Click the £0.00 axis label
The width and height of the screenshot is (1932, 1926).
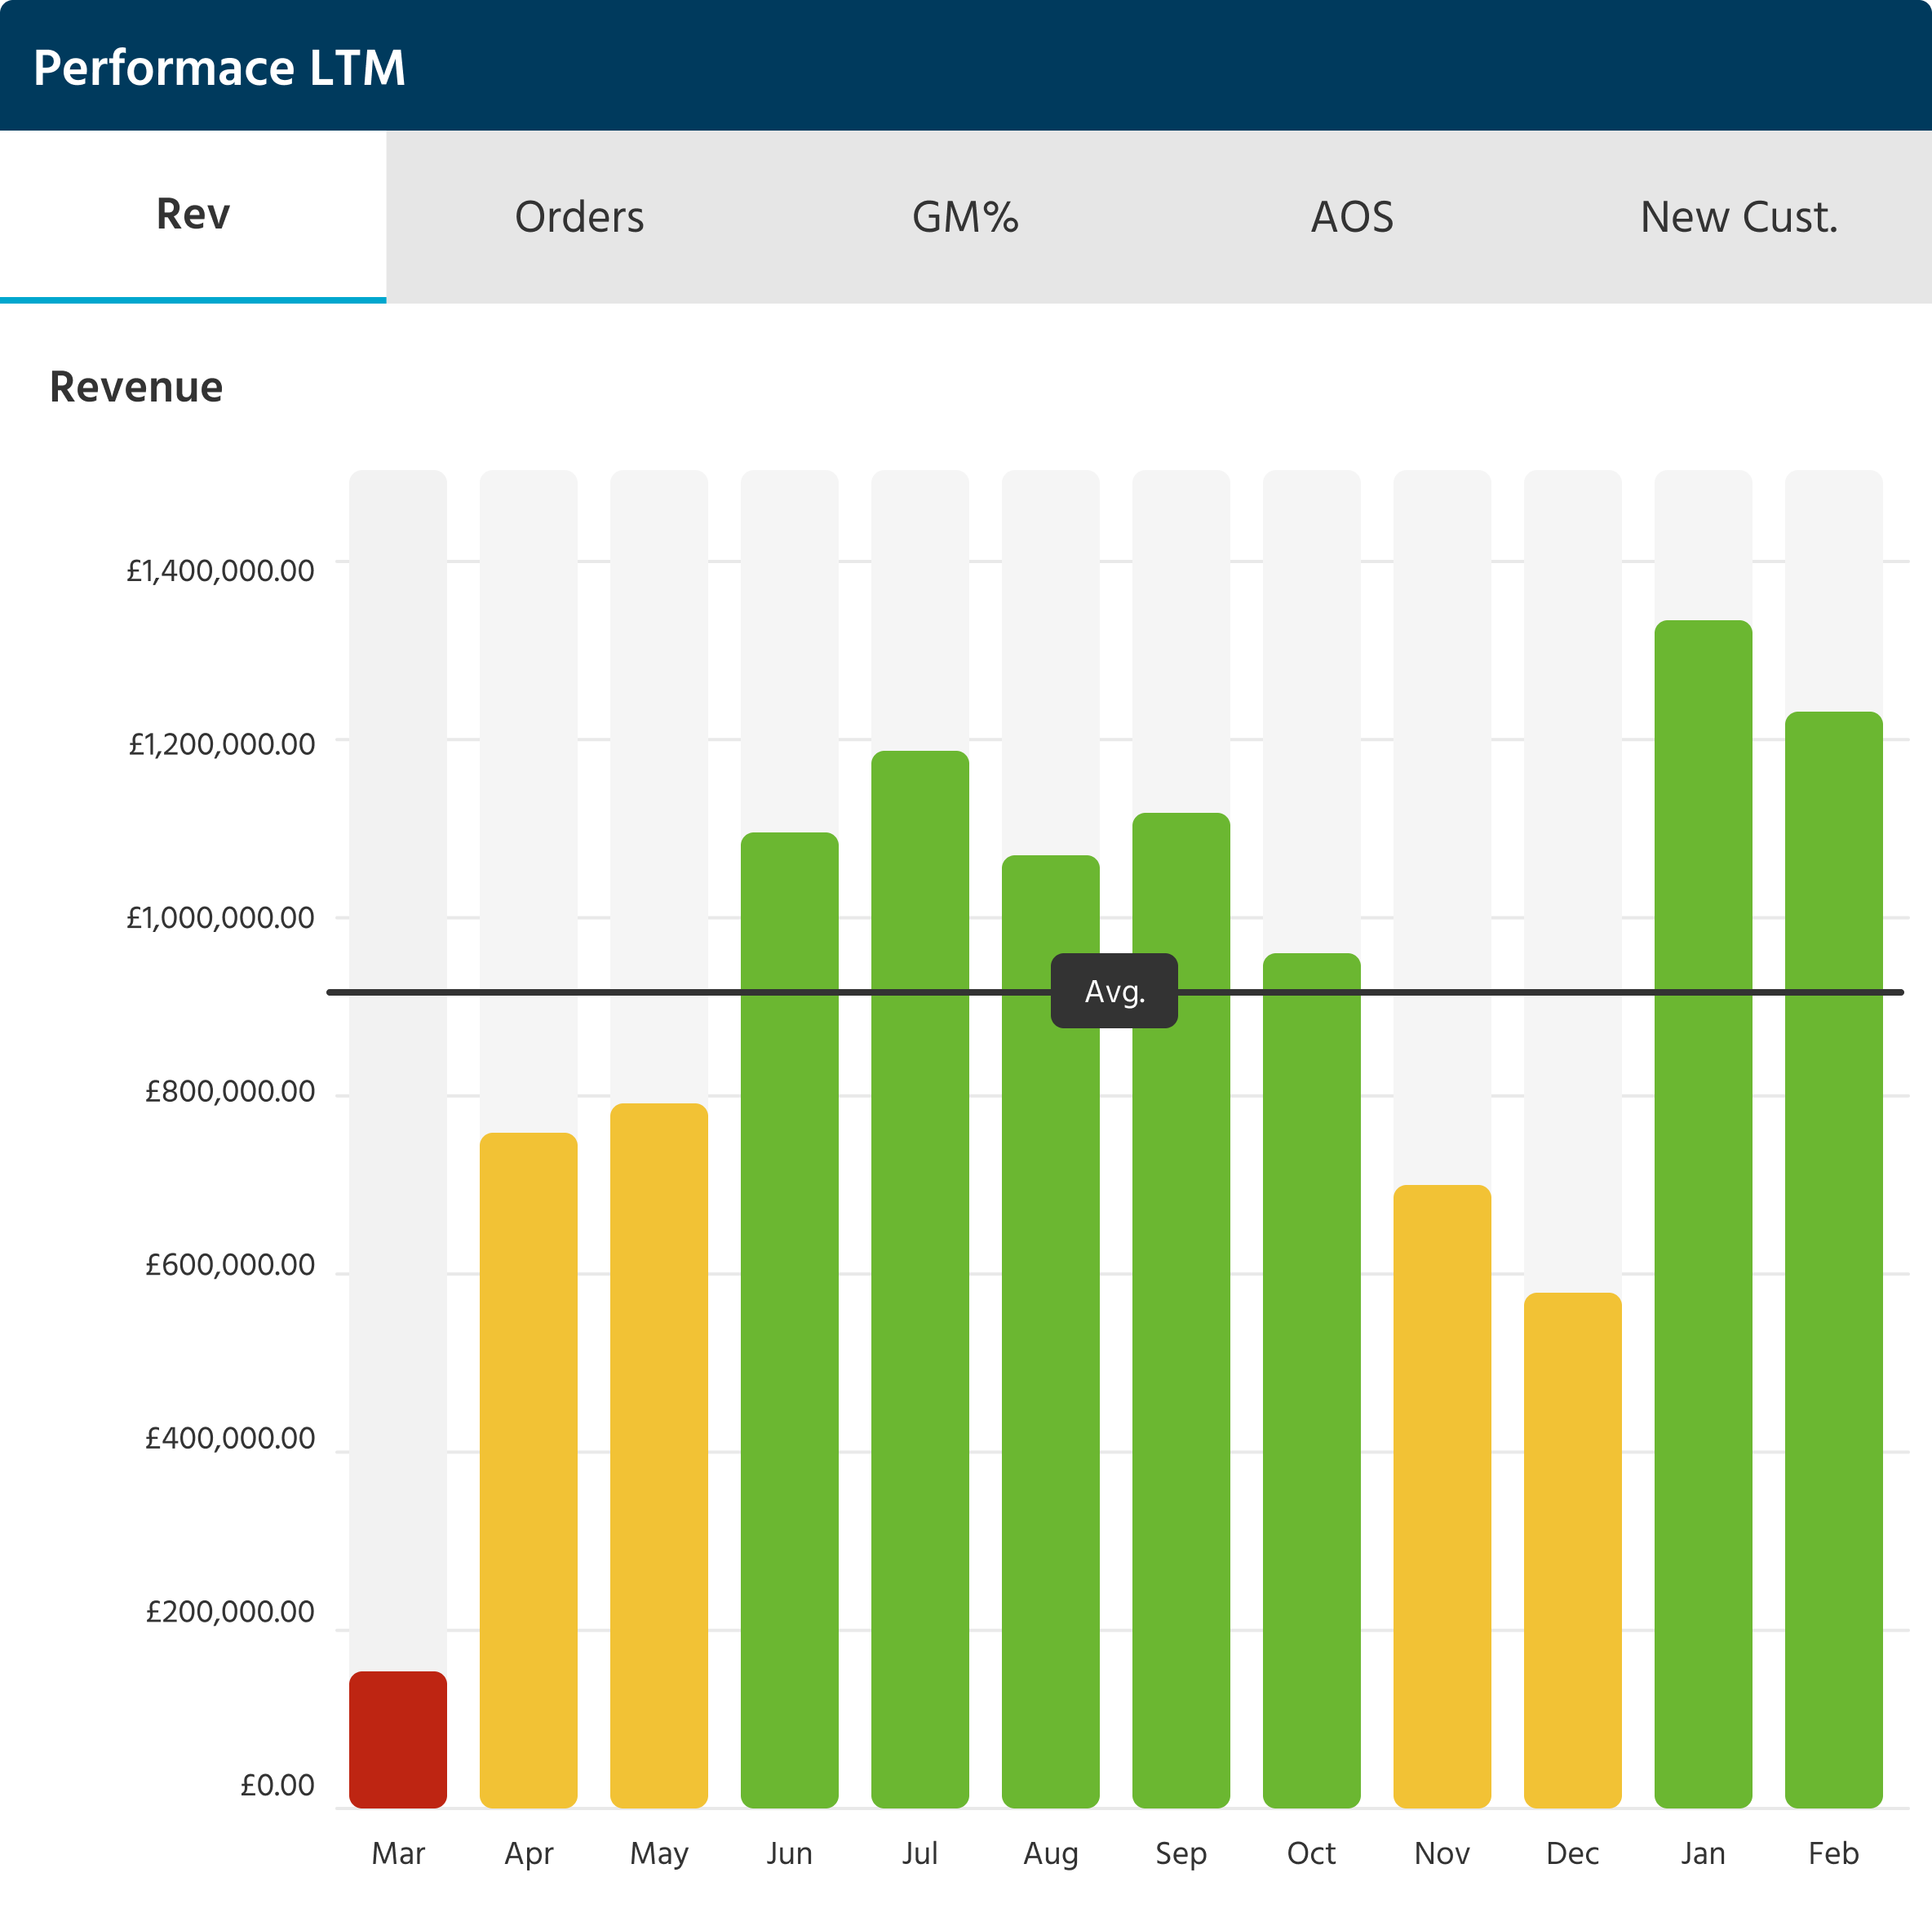click(277, 1785)
